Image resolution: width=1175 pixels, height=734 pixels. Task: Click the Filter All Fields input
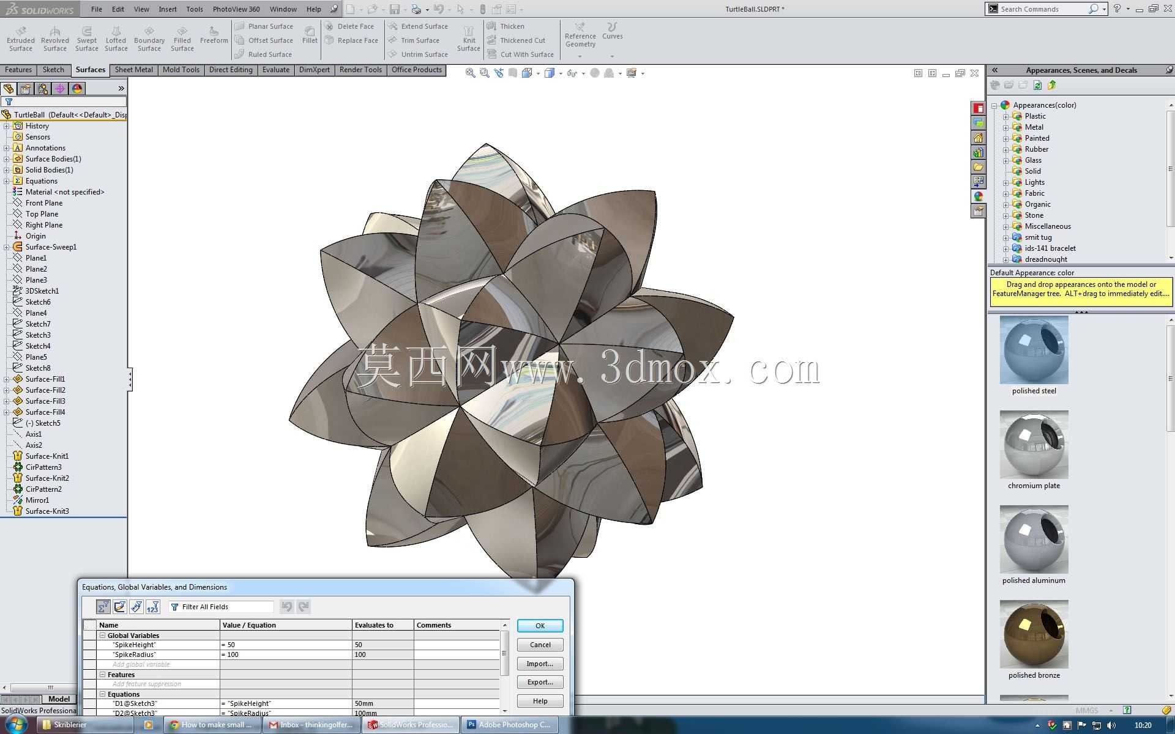pos(222,607)
